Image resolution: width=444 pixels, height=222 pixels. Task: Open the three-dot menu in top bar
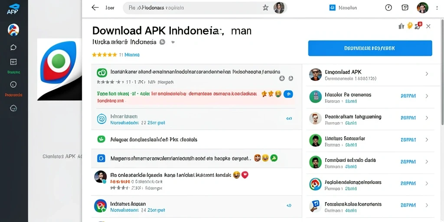437,8
